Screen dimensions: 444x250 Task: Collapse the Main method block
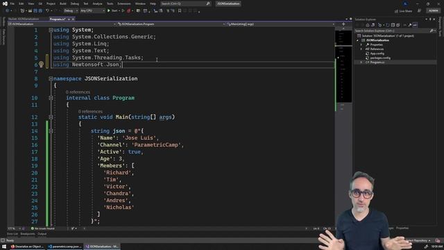pos(51,117)
